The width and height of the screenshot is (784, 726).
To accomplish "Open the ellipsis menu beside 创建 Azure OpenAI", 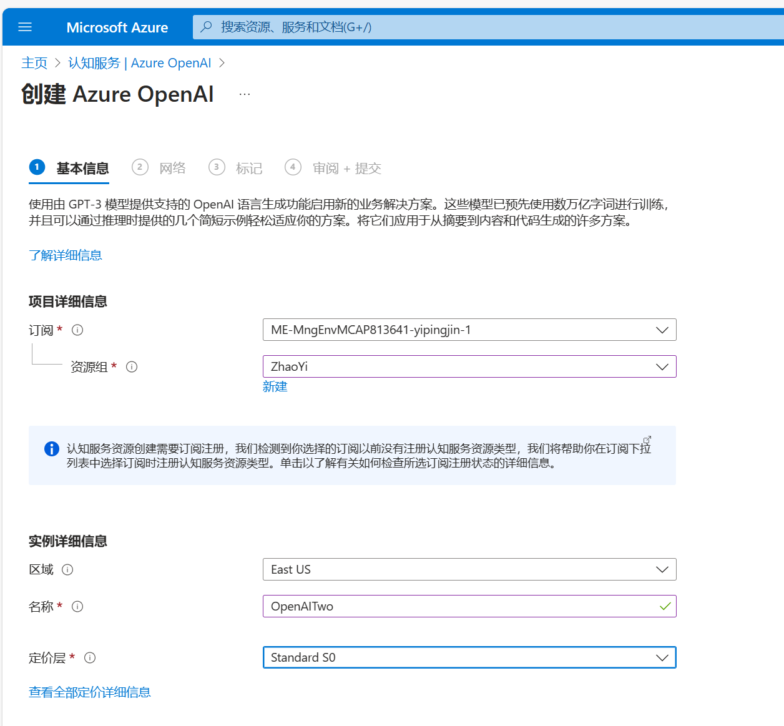I will 245,94.
